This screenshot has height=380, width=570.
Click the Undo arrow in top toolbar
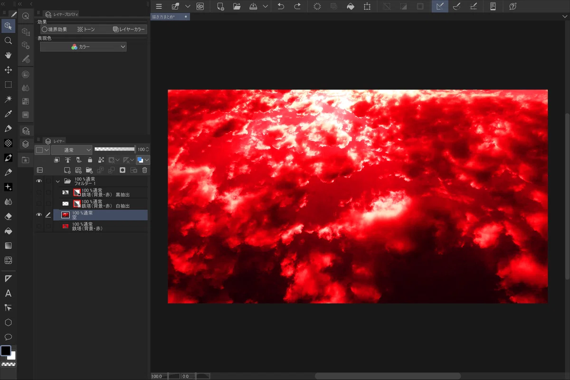pyautogui.click(x=281, y=6)
